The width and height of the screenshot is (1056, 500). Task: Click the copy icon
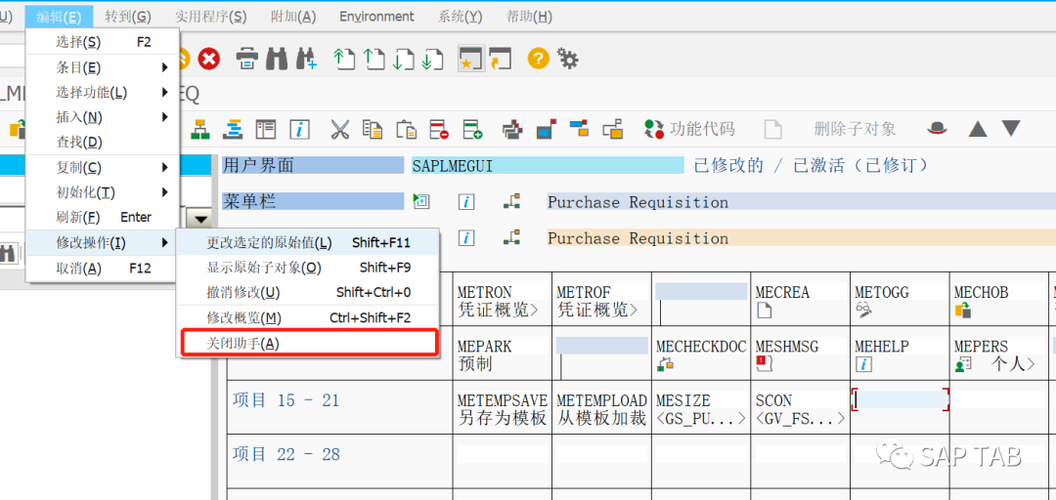(372, 129)
